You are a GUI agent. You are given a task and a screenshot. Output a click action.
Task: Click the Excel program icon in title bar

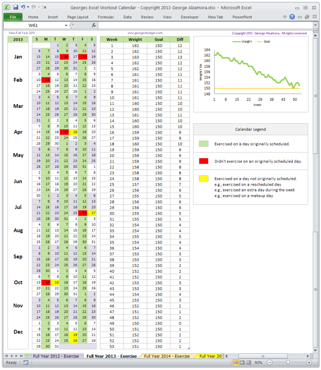tap(7, 7)
